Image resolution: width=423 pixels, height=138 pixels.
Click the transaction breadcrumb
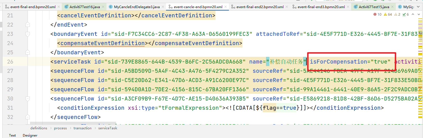(x=82, y=128)
